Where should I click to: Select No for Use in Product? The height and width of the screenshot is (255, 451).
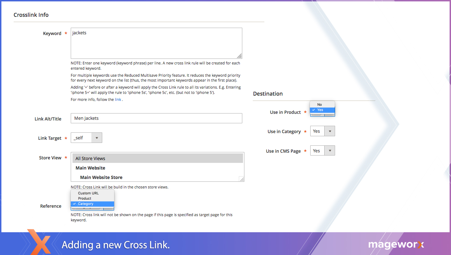point(320,104)
